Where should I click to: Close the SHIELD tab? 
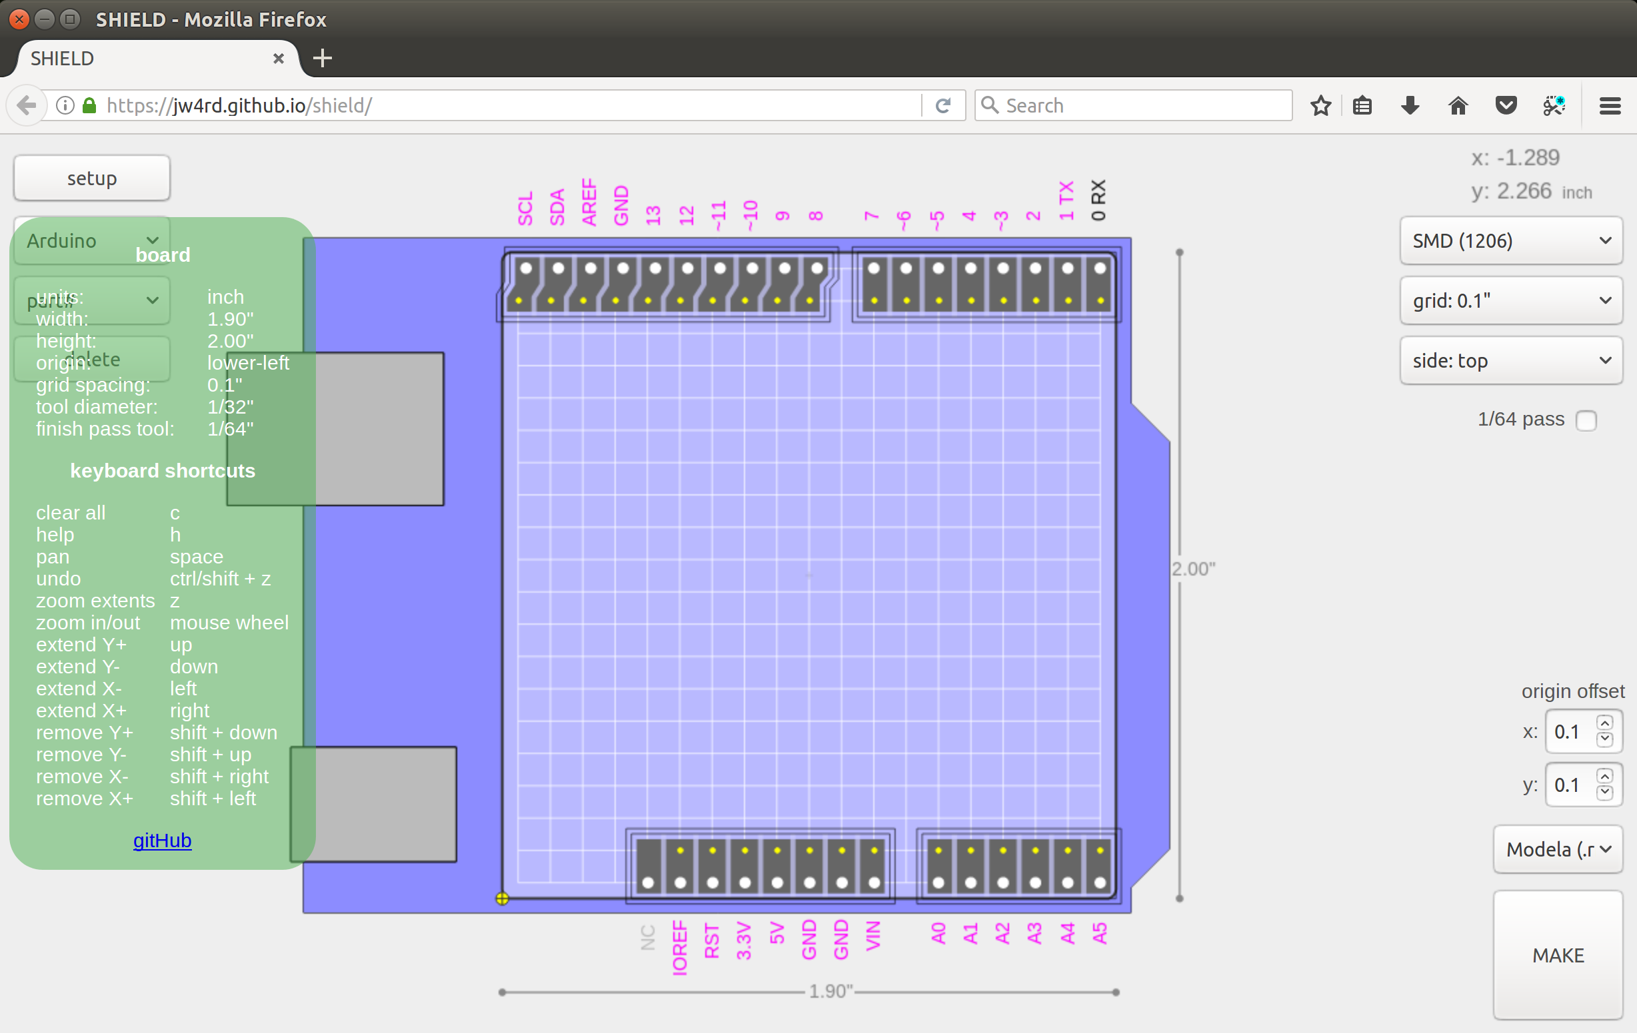coord(278,59)
